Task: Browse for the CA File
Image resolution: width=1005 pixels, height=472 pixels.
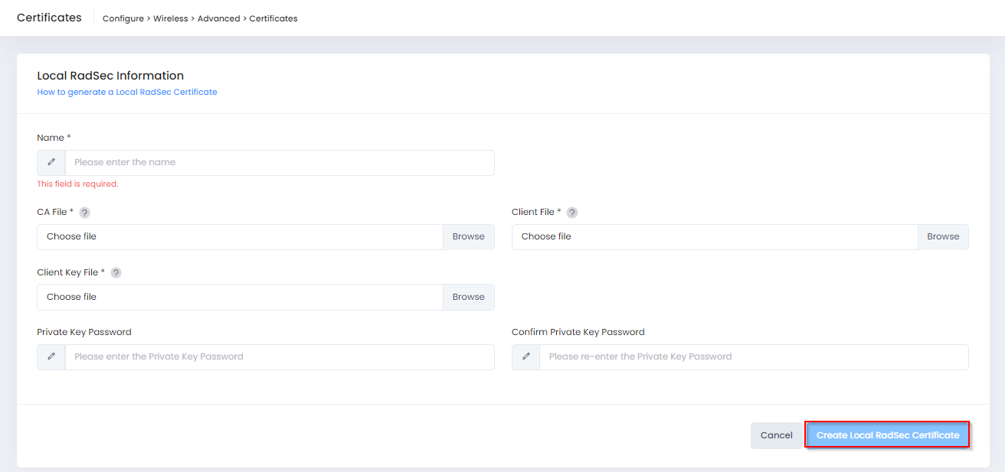Action: pyautogui.click(x=468, y=237)
